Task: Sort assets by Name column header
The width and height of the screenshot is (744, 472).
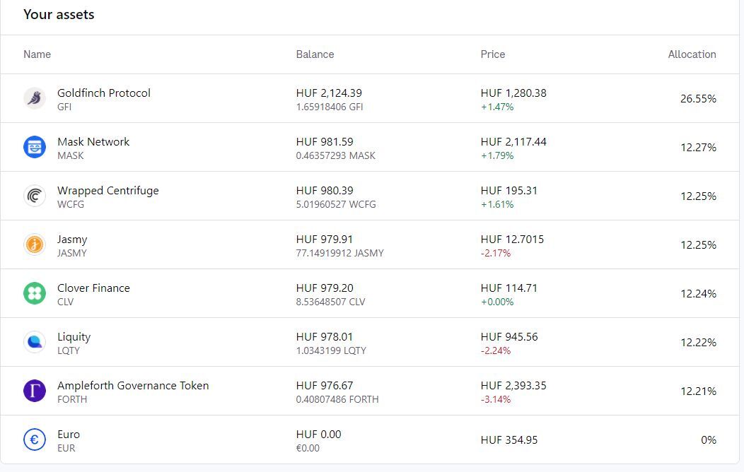Action: [x=37, y=54]
